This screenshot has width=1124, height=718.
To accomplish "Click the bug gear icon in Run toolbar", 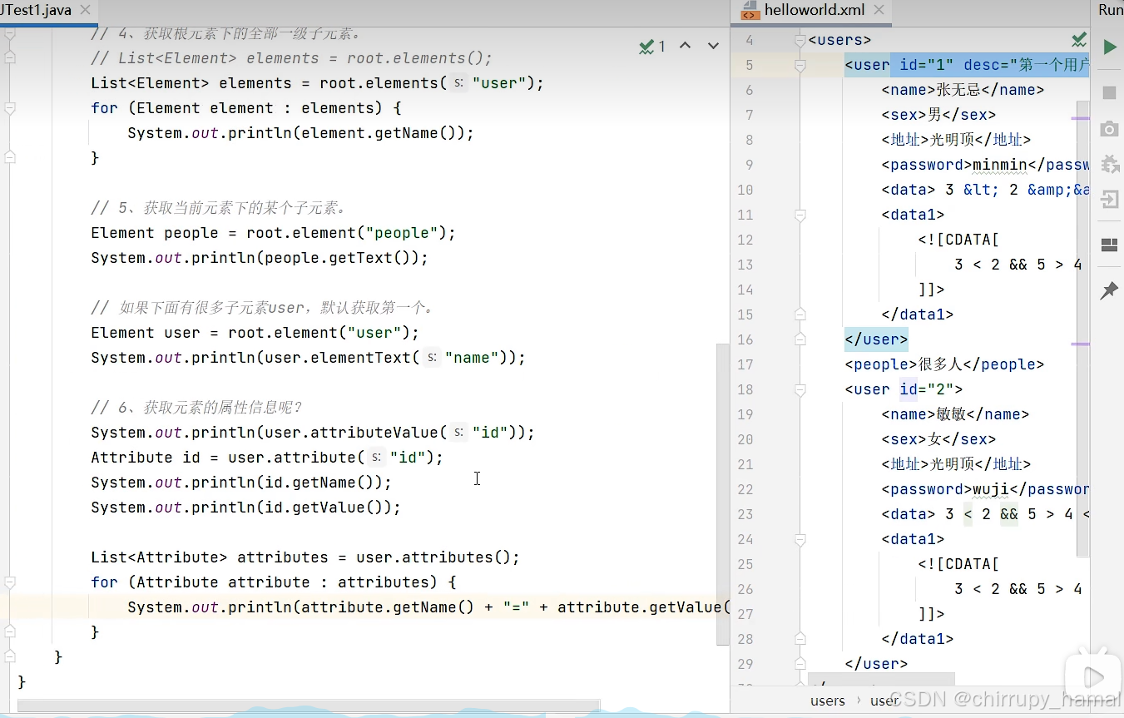I will pos(1110,164).
